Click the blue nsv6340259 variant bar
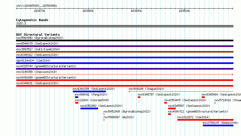This screenshot has height=136, width=241. pos(89,91)
